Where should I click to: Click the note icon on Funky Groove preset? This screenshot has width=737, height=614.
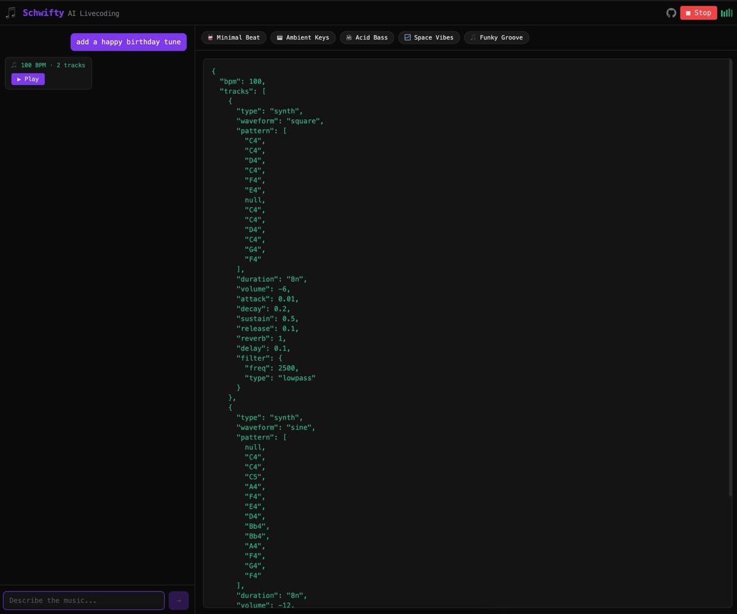tap(473, 37)
